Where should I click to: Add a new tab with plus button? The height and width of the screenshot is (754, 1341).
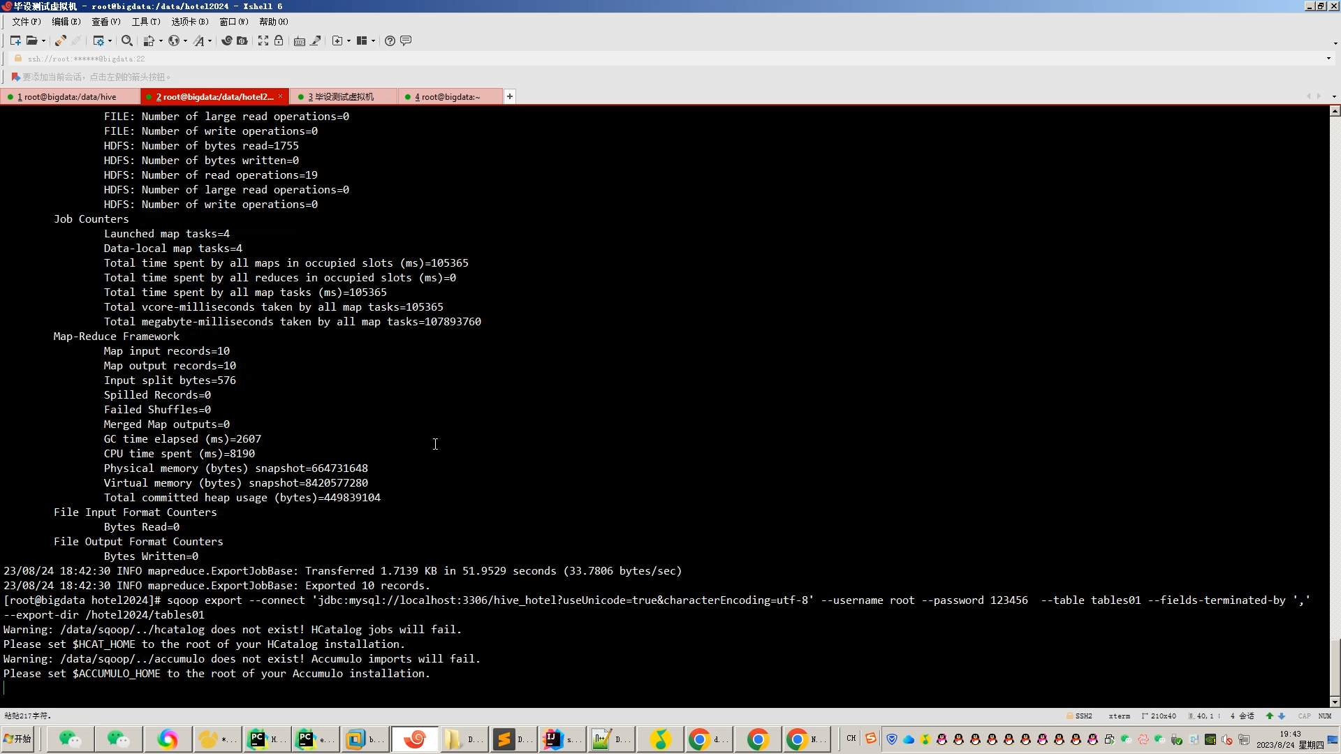tap(510, 96)
